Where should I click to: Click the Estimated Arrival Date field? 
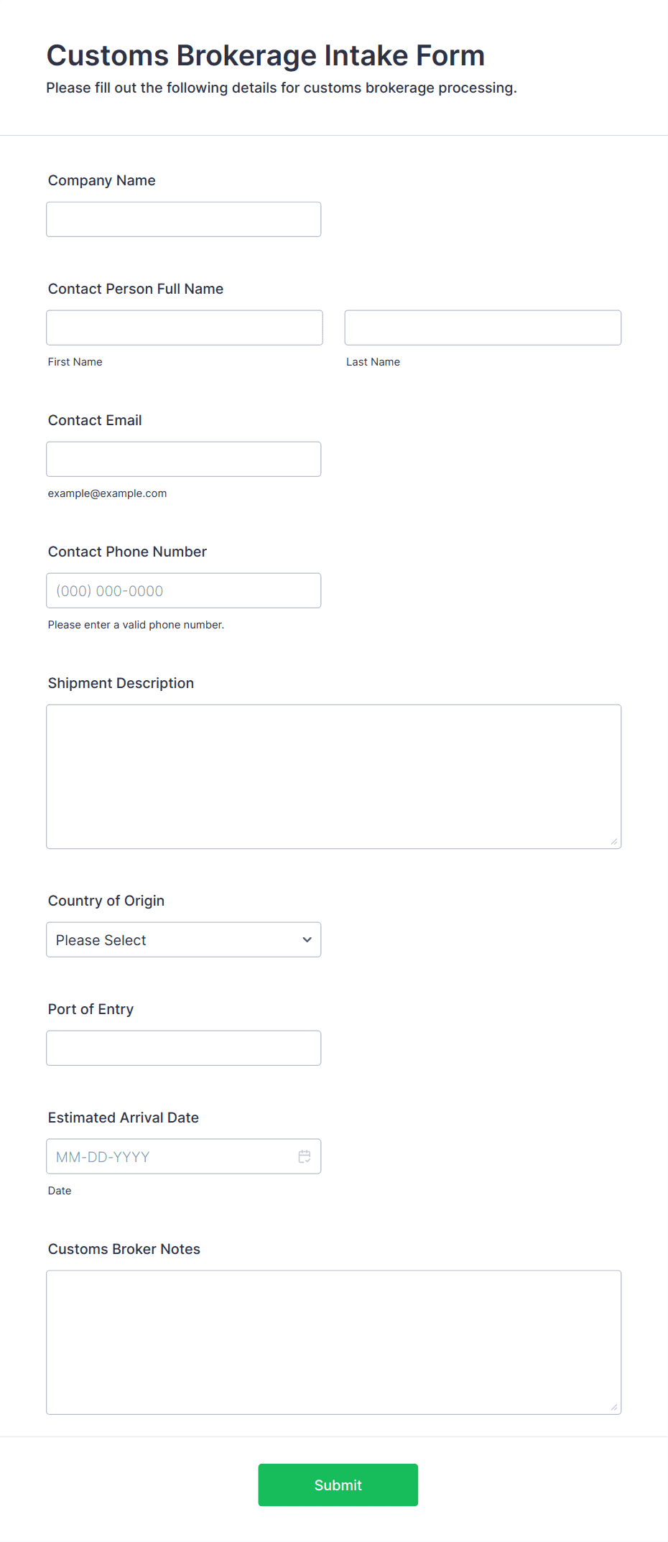tap(184, 1156)
